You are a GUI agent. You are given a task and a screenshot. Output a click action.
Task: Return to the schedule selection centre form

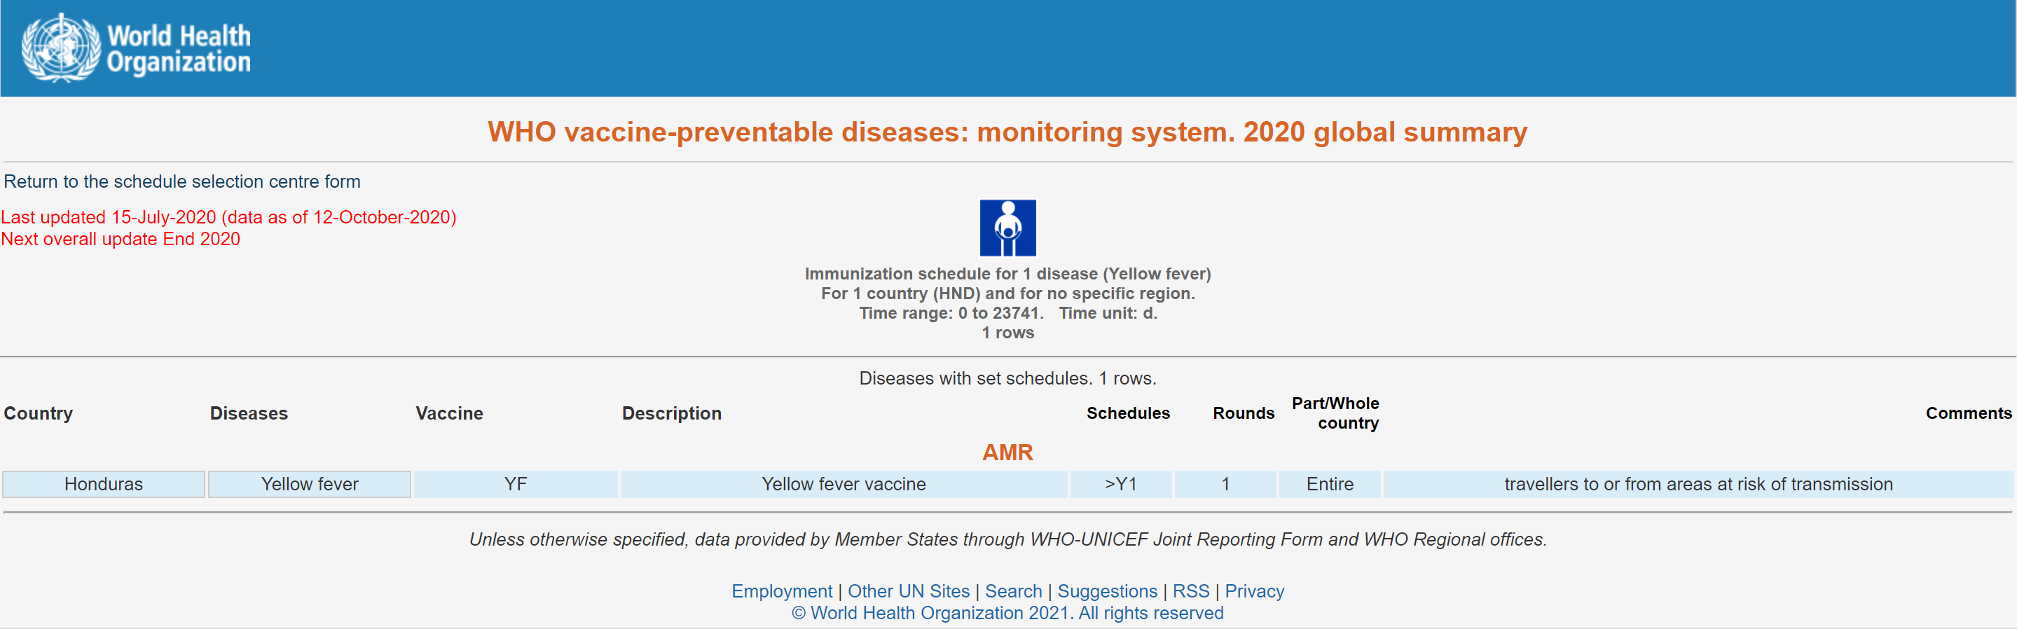pyautogui.click(x=181, y=181)
